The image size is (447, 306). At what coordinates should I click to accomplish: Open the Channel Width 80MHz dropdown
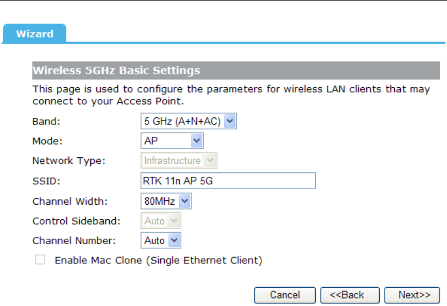(x=166, y=201)
